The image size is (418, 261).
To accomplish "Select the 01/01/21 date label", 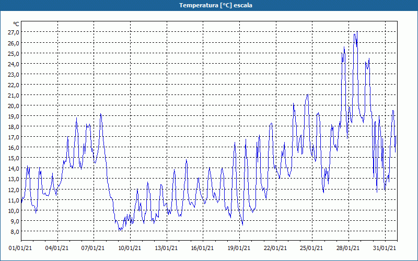I will click(20, 248).
